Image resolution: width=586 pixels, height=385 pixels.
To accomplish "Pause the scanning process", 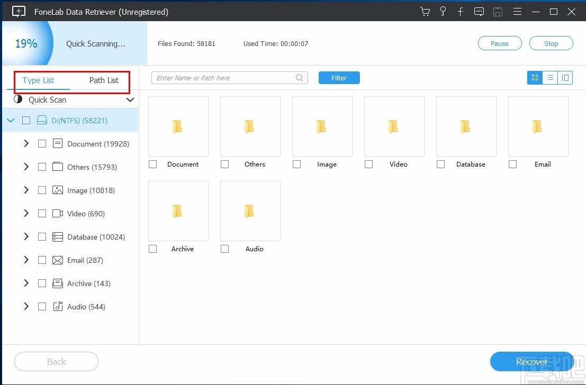I will tap(500, 43).
